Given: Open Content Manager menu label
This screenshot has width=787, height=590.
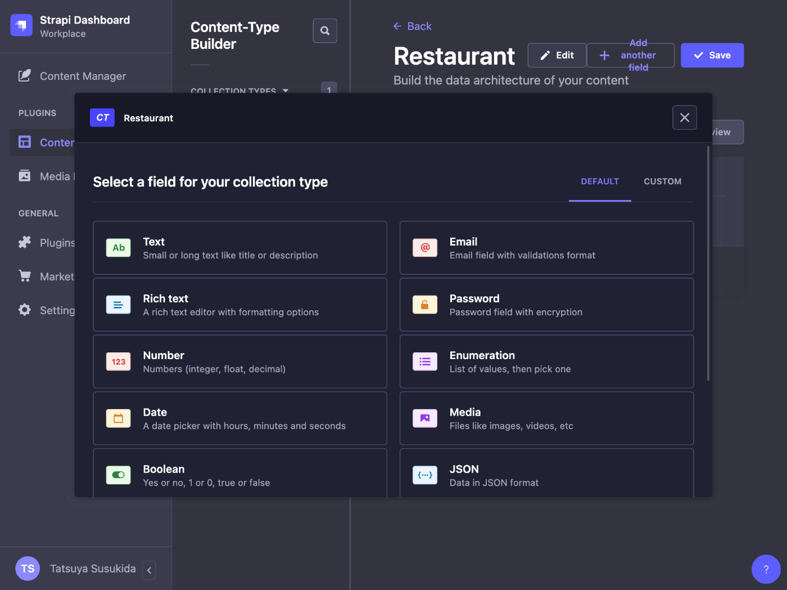Looking at the screenshot, I should [83, 76].
